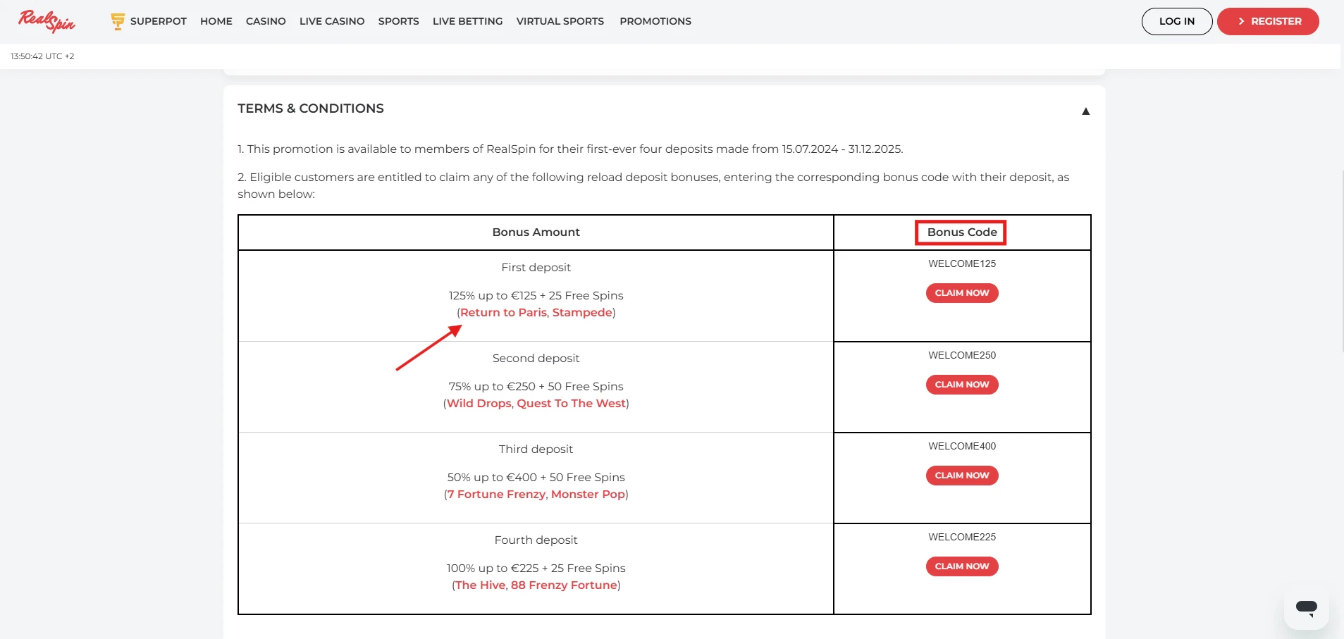Open the LIVE BETTING menu item
The height and width of the screenshot is (639, 1344).
[468, 21]
